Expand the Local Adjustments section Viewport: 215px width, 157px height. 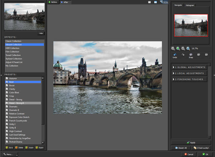[x=189, y=73]
